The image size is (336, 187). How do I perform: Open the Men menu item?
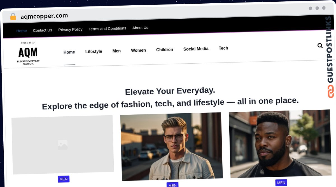click(116, 51)
